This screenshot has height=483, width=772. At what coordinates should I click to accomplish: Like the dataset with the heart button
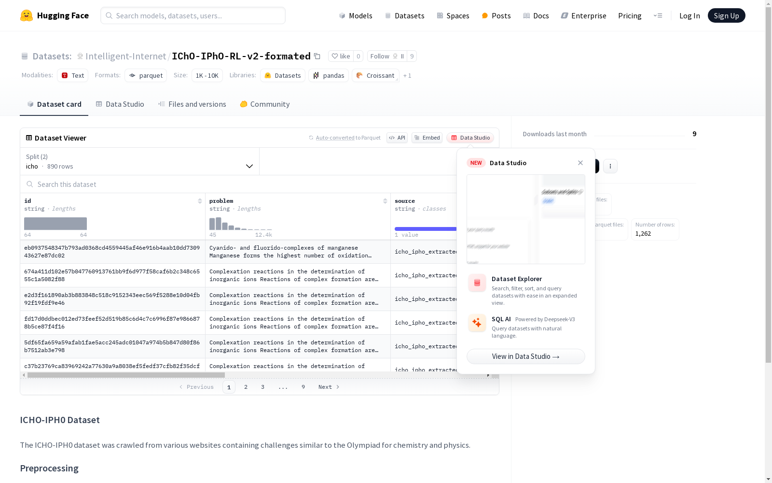341,56
